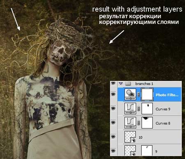
Task: Click the Curves 9 mask link icon
Action: pyautogui.click(x=139, y=109)
